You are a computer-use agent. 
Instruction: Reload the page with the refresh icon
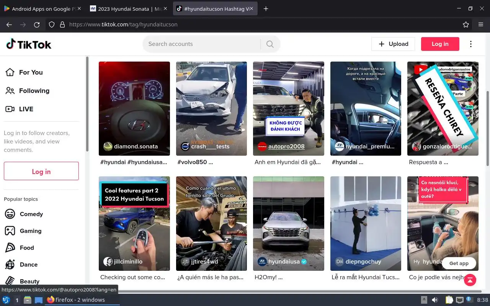(37, 24)
